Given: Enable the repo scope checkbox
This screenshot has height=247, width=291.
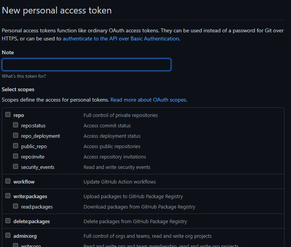Looking at the screenshot, I should tap(8, 115).
